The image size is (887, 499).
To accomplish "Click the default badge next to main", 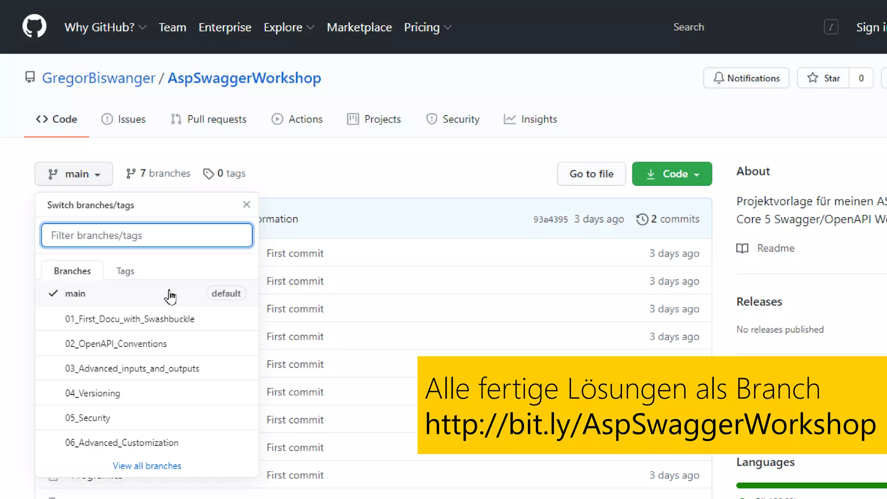I will coord(226,293).
